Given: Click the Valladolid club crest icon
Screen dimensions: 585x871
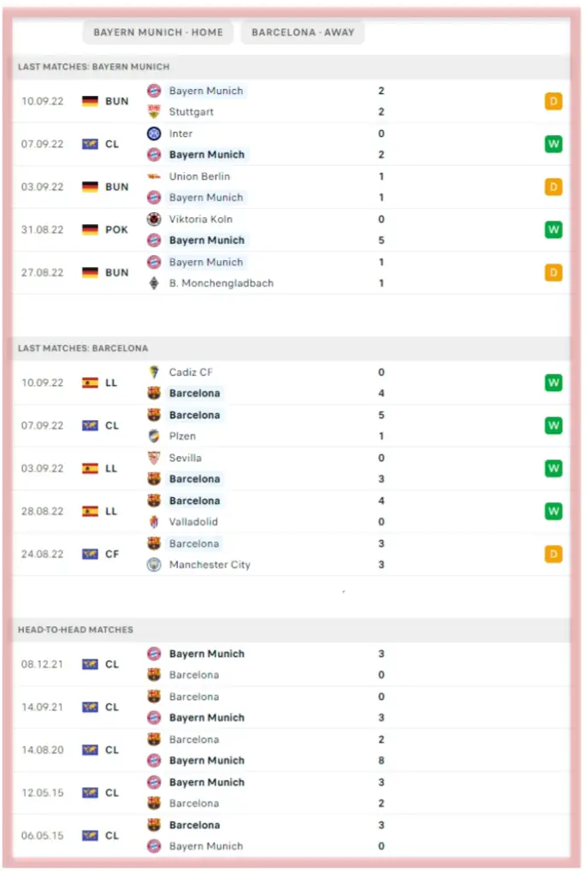Looking at the screenshot, I should (154, 522).
